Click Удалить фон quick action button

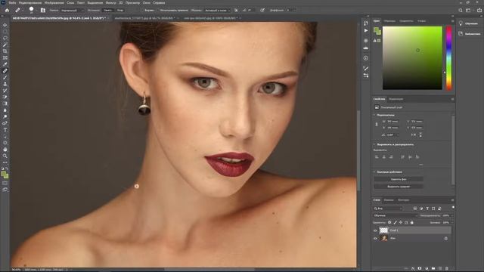(x=399, y=179)
